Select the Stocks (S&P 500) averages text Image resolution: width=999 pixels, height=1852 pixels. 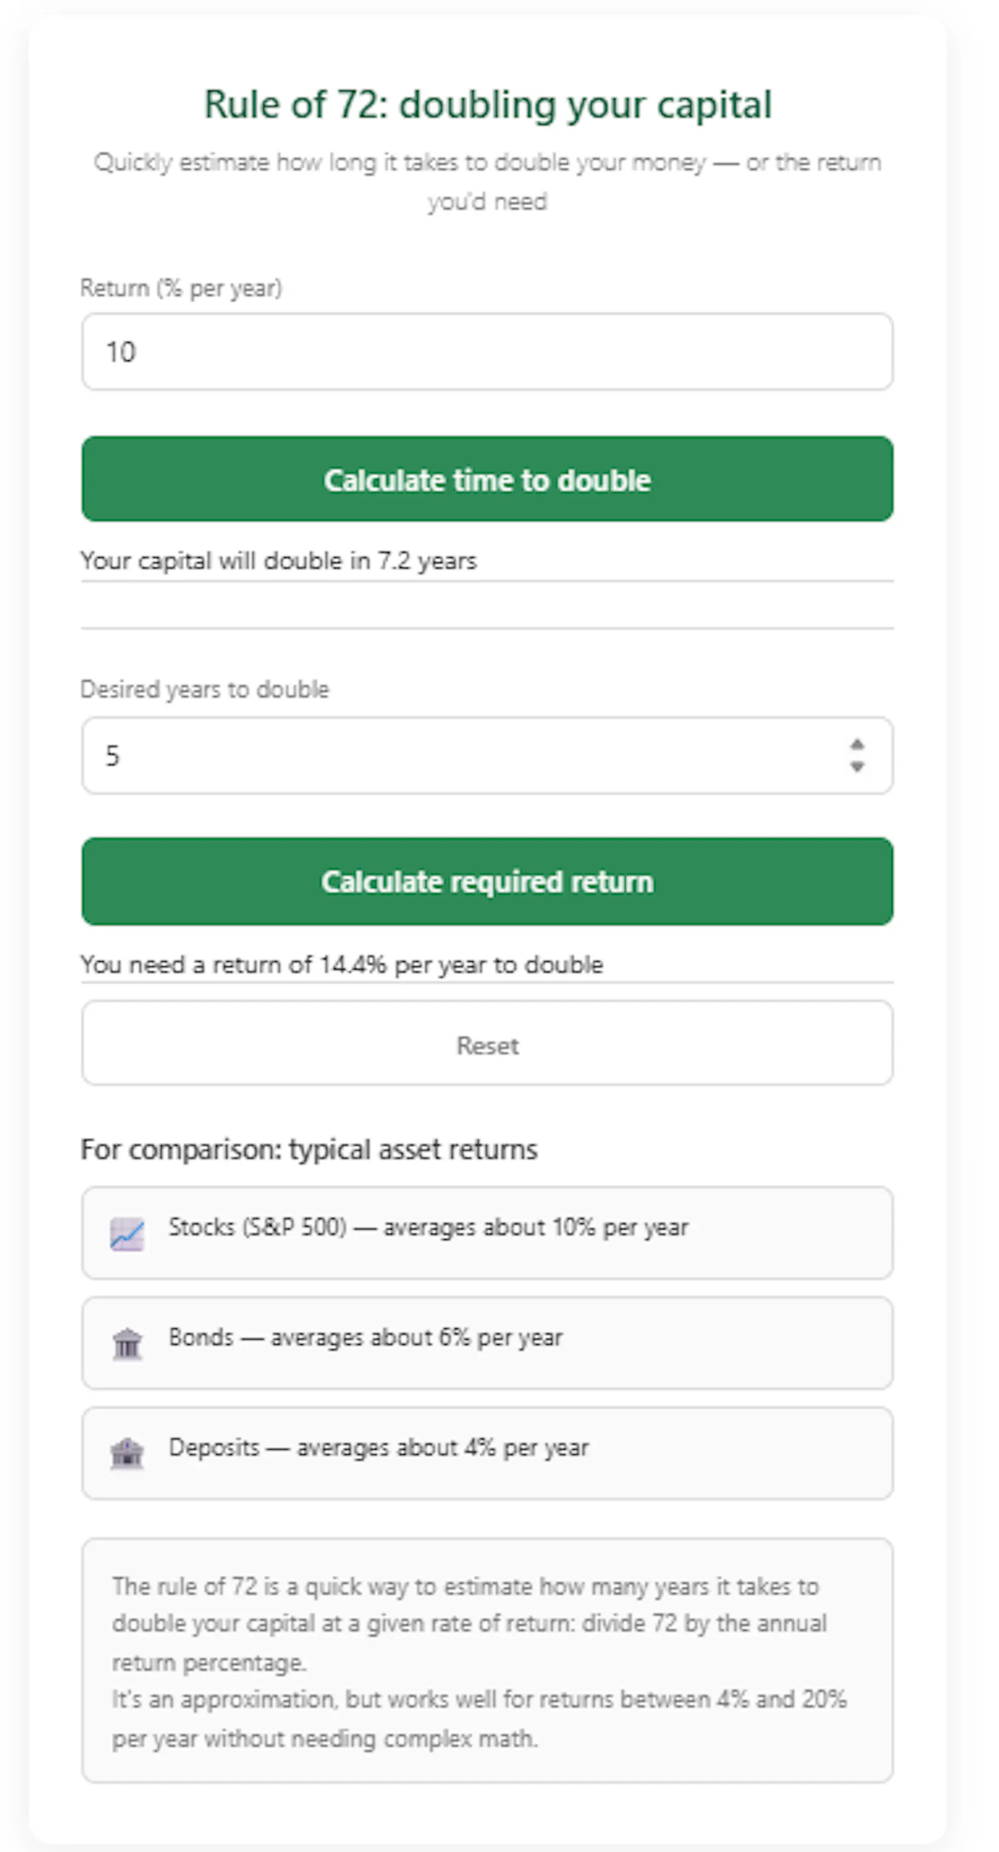[x=428, y=1227]
